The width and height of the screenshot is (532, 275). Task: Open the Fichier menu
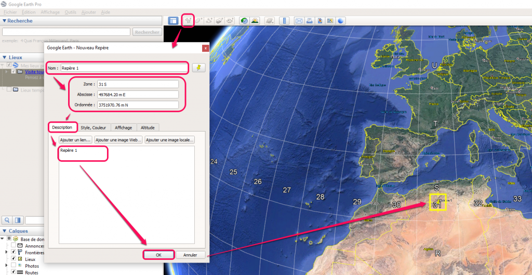point(9,12)
